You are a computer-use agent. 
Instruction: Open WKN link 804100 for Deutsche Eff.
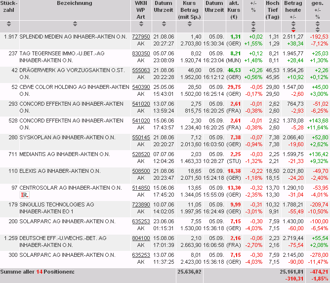point(141,238)
